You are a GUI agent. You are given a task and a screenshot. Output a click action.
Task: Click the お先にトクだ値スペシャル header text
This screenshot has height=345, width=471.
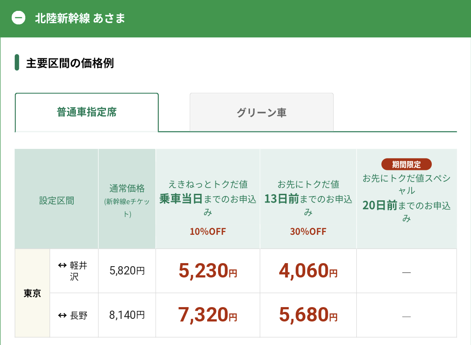click(406, 184)
